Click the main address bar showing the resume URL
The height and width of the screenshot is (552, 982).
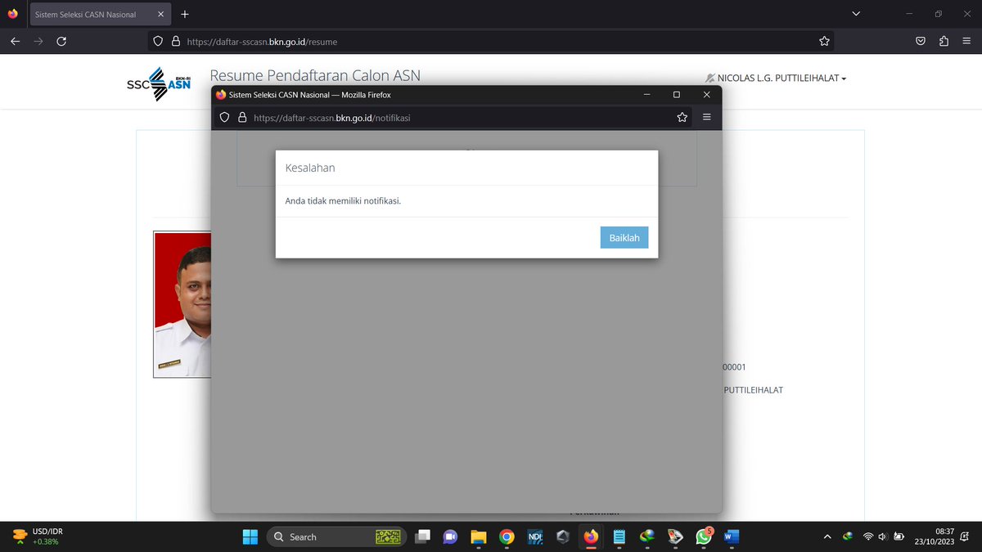(x=491, y=41)
